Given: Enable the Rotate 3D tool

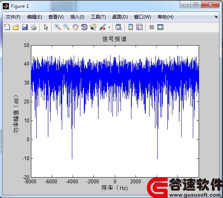Looking at the screenshot, I should click(x=84, y=27).
